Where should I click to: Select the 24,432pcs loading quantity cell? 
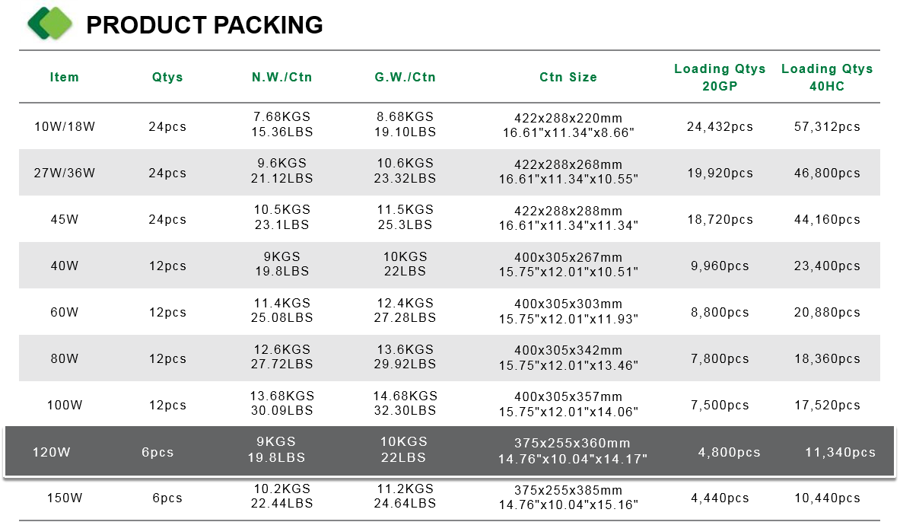point(720,126)
